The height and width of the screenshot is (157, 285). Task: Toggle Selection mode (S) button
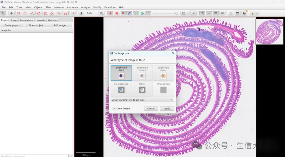pyautogui.click(x=73, y=13)
